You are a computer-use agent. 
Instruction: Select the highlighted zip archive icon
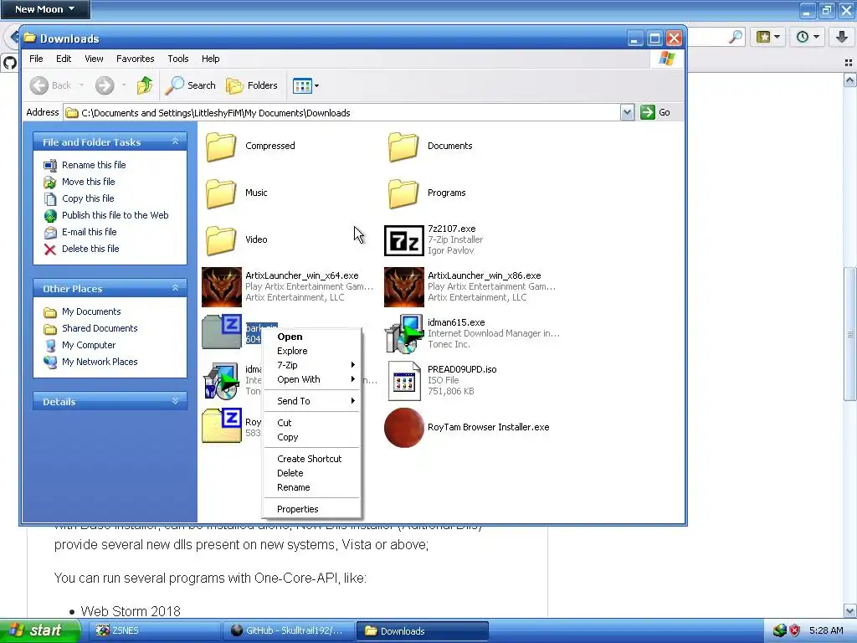click(221, 332)
